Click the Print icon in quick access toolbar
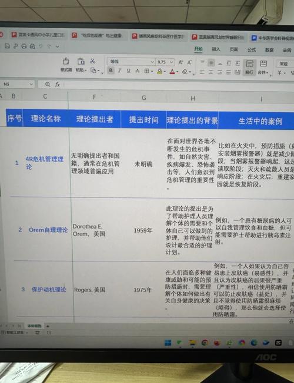Screen dimensions: 294x383 point(24,46)
